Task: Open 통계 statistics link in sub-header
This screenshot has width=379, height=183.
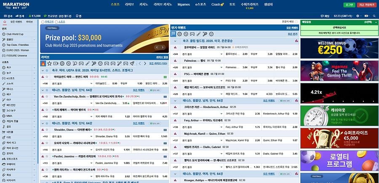Action: [x=20, y=16]
